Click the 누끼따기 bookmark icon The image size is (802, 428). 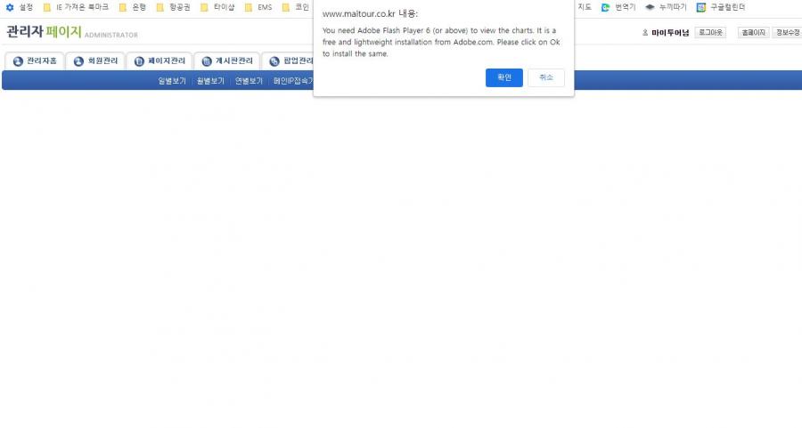(651, 7)
